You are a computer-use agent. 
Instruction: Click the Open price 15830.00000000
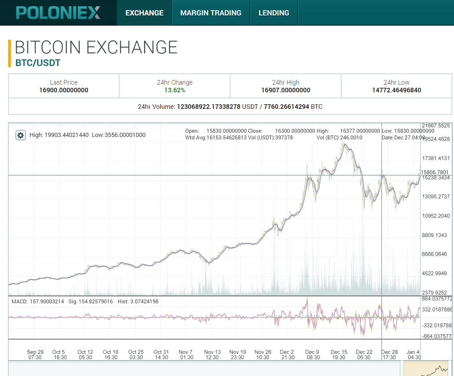pos(227,131)
